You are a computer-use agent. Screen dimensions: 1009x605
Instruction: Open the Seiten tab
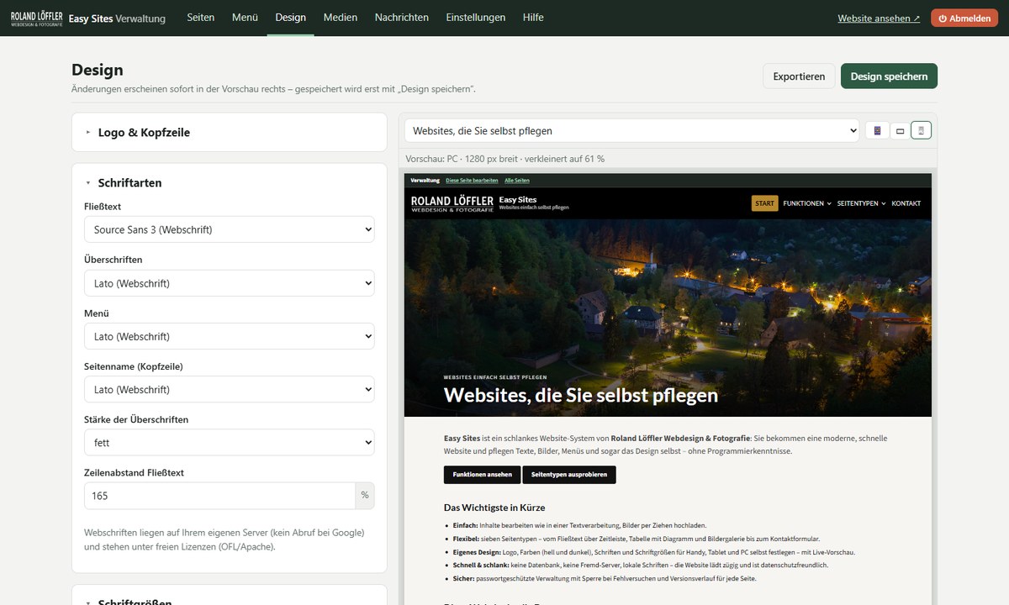(200, 17)
